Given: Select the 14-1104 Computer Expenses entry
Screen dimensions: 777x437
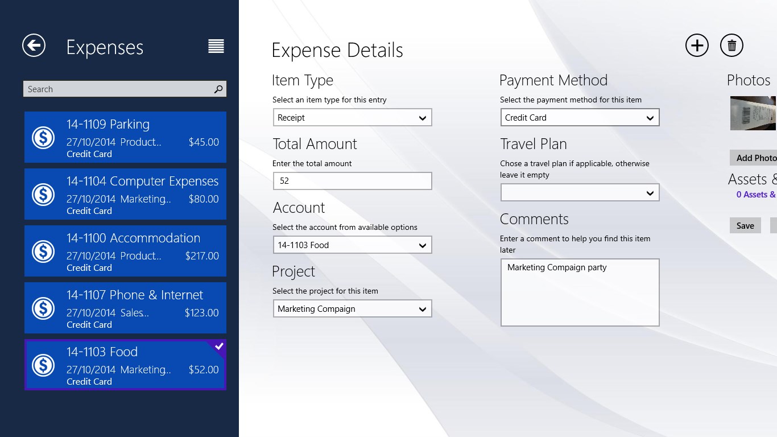Looking at the screenshot, I should point(125,194).
